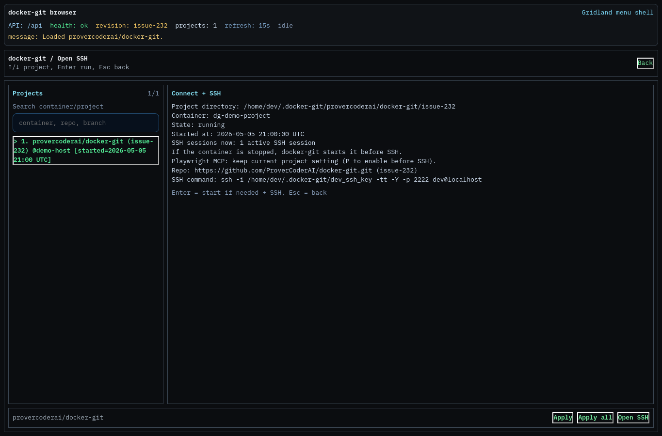Click the 'revision: issue-232' status entry
Viewport: 662px width, 436px height.
point(131,26)
